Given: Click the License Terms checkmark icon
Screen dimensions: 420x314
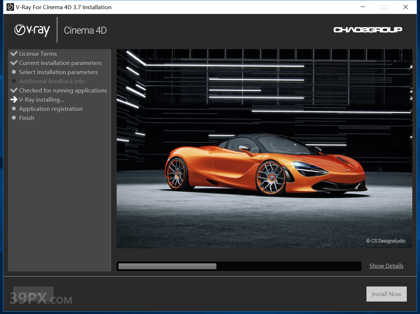Looking at the screenshot, I should pyautogui.click(x=14, y=54).
